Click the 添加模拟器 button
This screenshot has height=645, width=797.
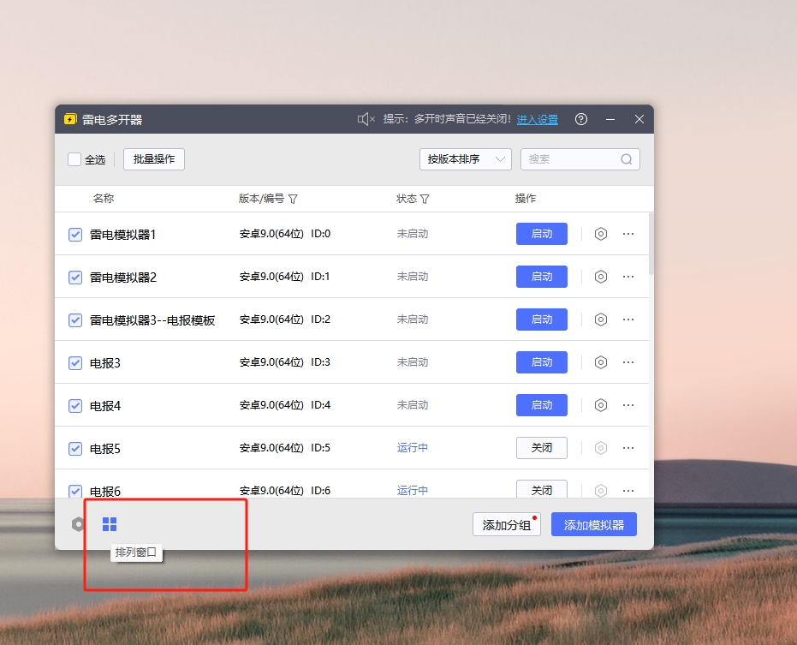[x=594, y=523]
